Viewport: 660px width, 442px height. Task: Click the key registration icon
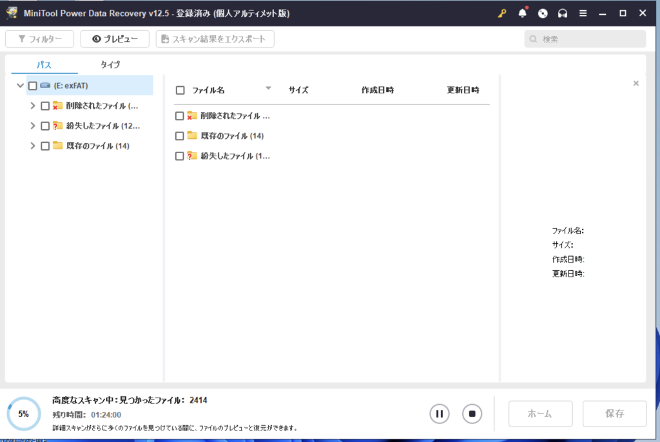click(501, 14)
